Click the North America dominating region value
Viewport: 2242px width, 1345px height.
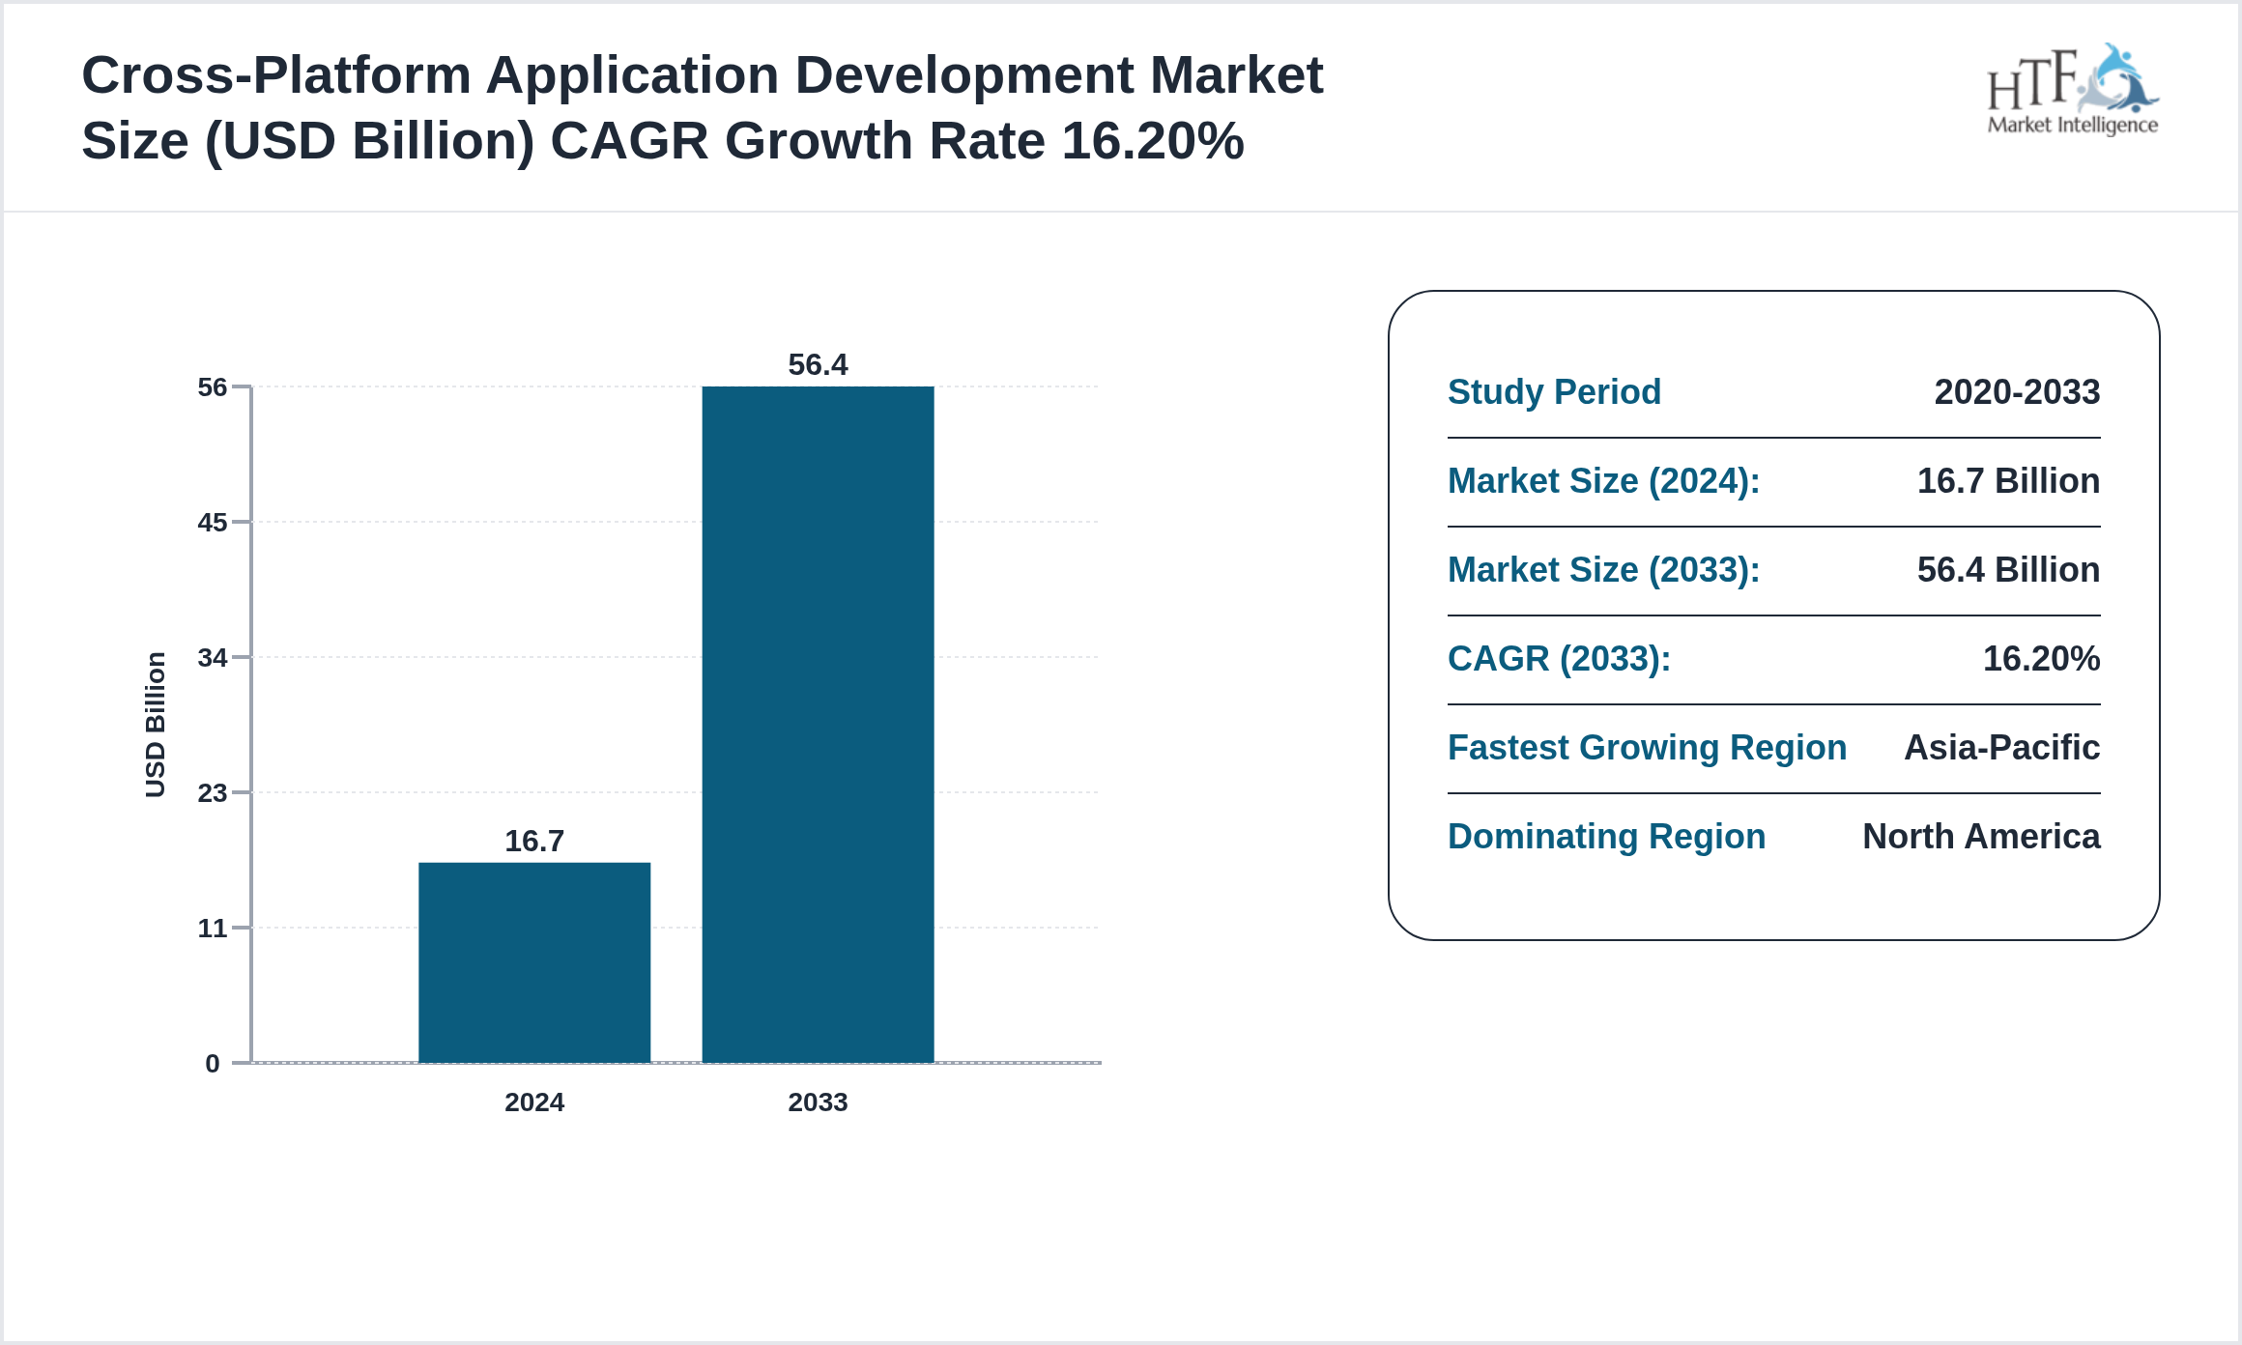tap(1979, 837)
